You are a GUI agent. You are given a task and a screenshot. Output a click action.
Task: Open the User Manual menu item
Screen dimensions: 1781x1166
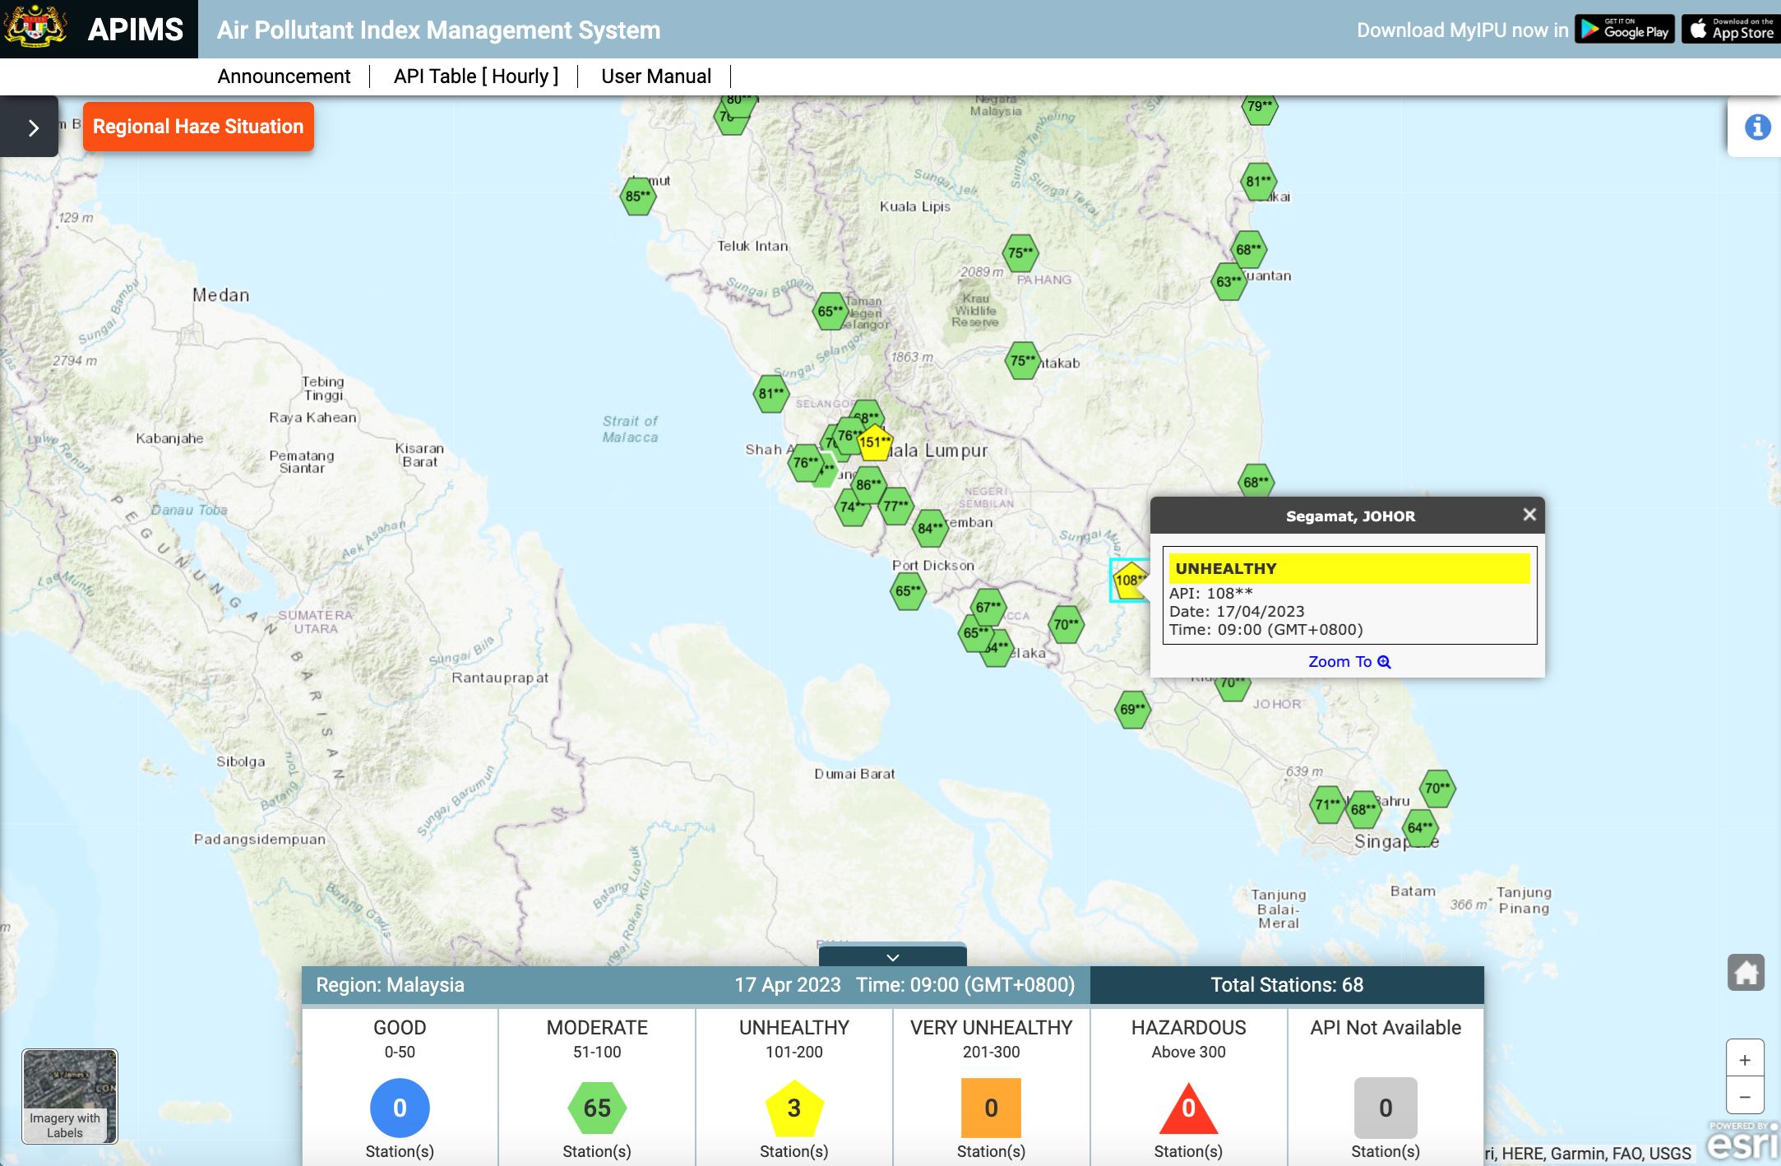click(655, 76)
